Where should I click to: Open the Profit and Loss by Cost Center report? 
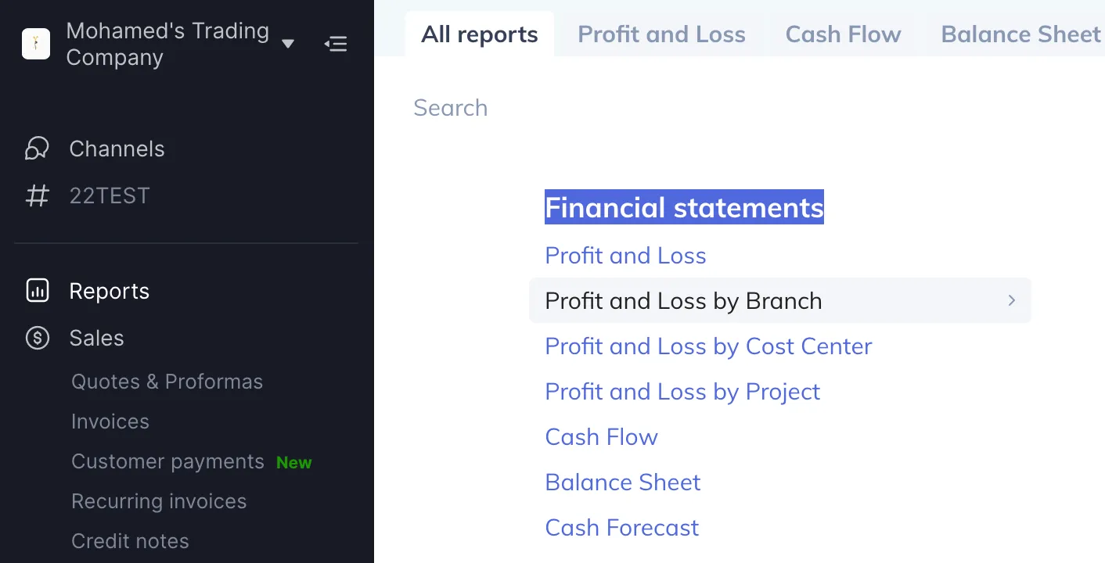pyautogui.click(x=708, y=346)
